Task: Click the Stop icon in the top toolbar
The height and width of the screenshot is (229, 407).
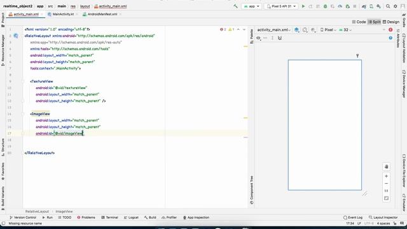Action: pyautogui.click(x=355, y=6)
